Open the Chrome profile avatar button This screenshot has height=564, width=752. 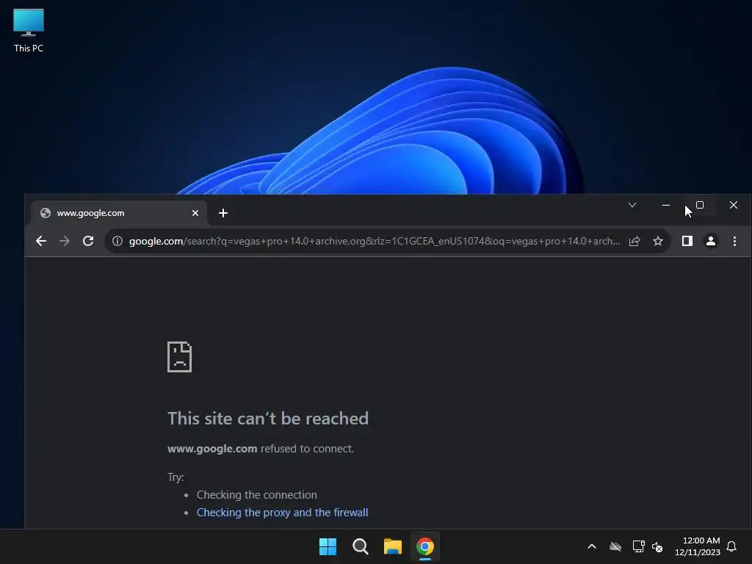pos(711,241)
